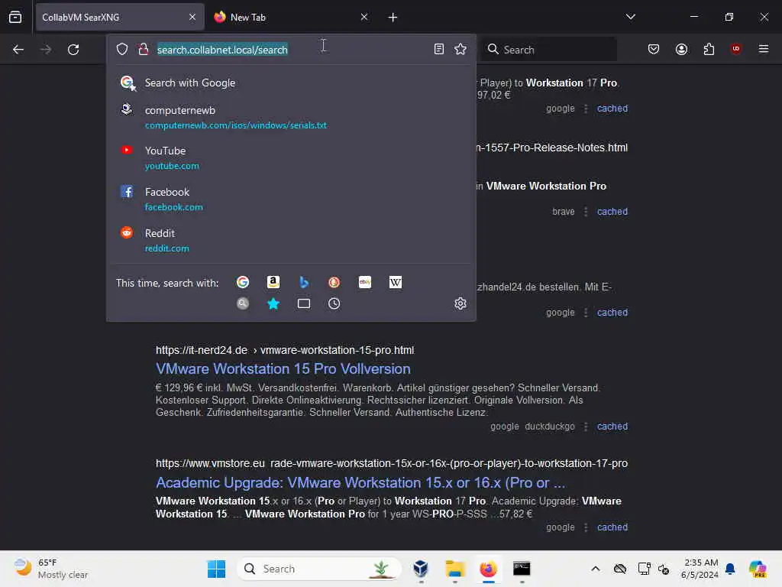Search this time with eBay icon
Image resolution: width=782 pixels, height=587 pixels.
(365, 282)
